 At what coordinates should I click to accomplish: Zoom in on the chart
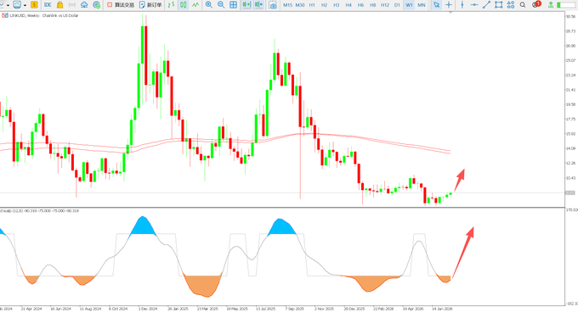pyautogui.click(x=208, y=5)
